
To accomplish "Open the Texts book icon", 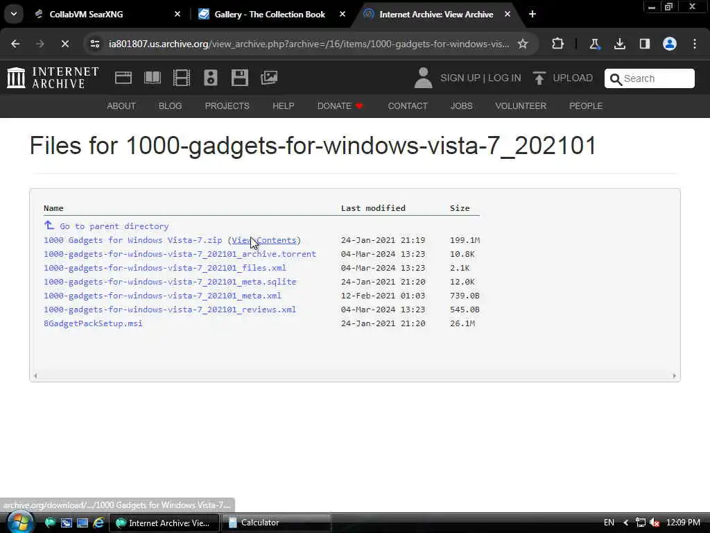I will [x=153, y=78].
